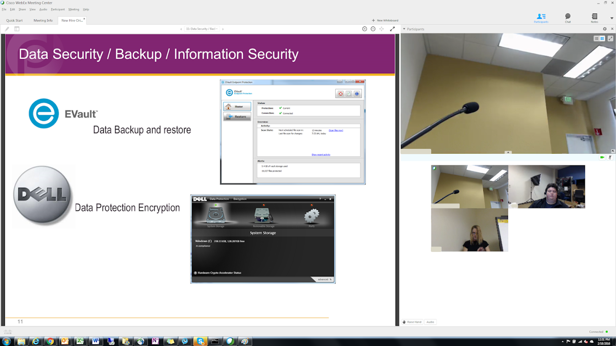This screenshot has width=616, height=346.
Task: Select the man with headset video thumbnail
Action: tap(546, 187)
